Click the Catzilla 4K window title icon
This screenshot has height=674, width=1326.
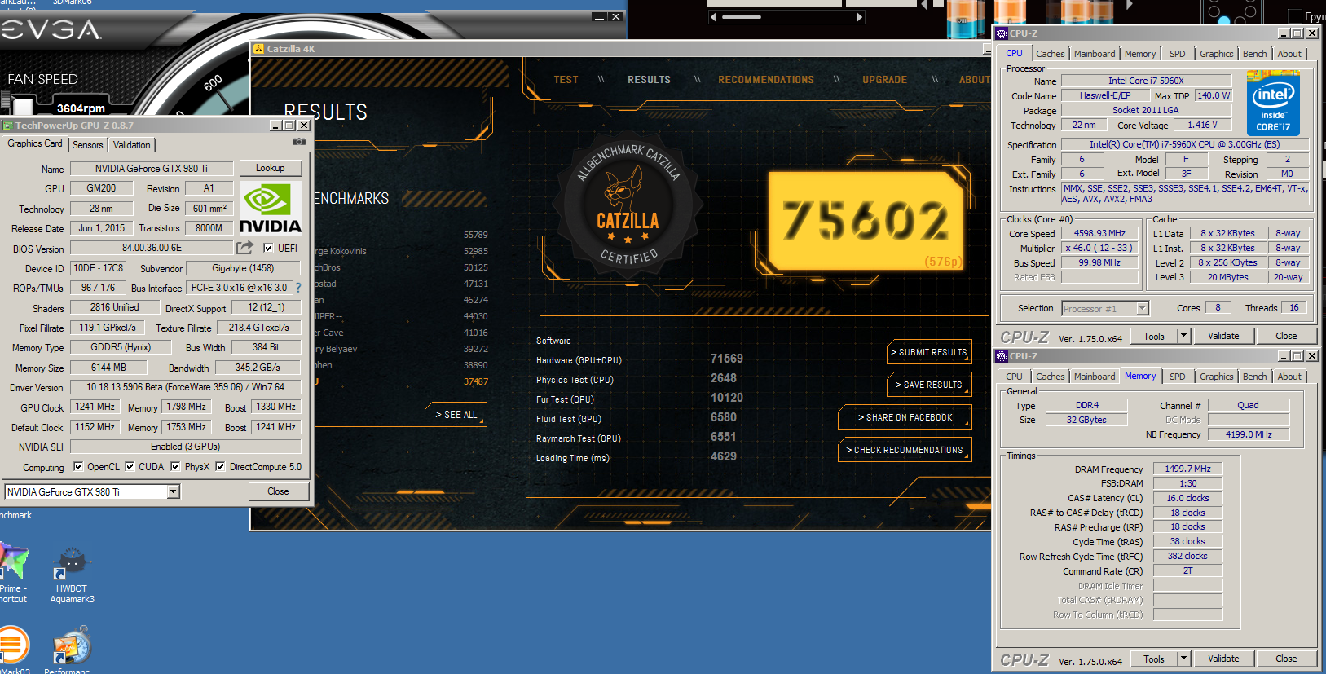coord(258,49)
